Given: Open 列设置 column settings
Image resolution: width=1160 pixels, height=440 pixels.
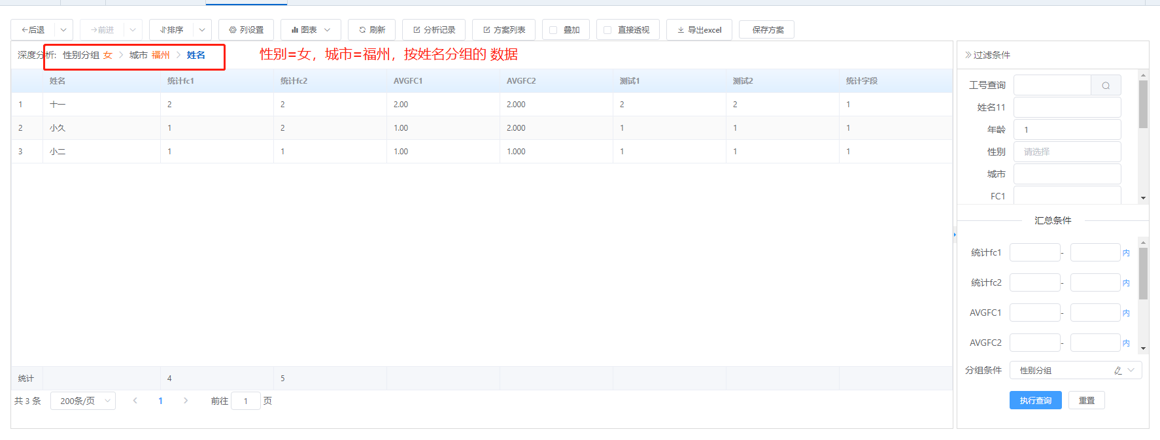Looking at the screenshot, I should click(x=246, y=30).
